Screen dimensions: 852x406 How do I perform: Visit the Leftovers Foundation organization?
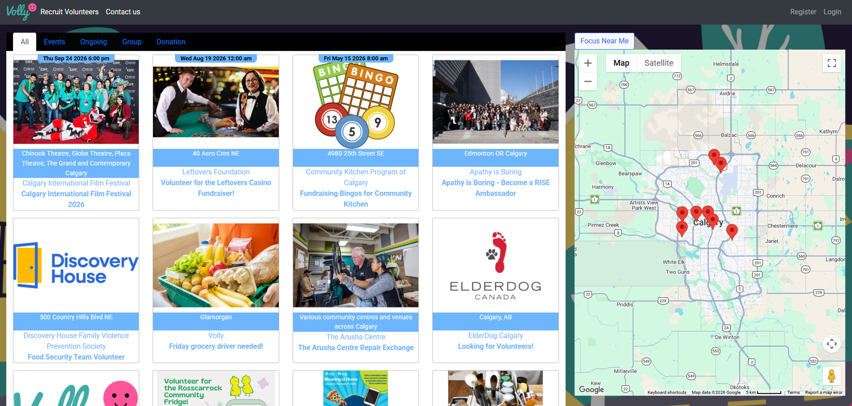coord(216,172)
